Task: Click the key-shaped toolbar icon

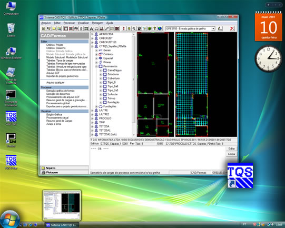Action: coord(154,28)
